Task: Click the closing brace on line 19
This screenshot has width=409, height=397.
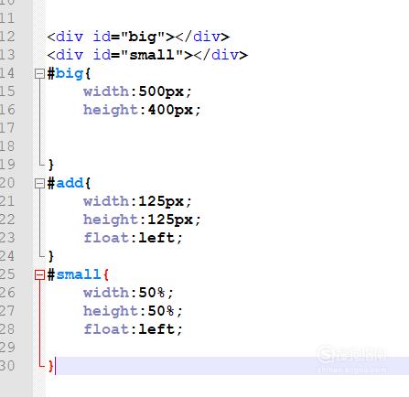Action: [51, 165]
